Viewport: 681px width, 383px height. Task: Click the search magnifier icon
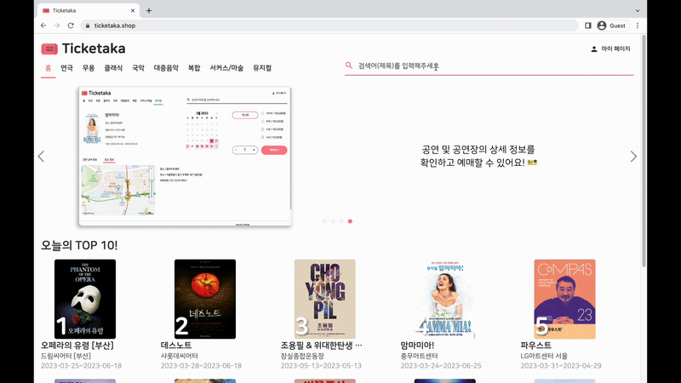click(x=349, y=66)
